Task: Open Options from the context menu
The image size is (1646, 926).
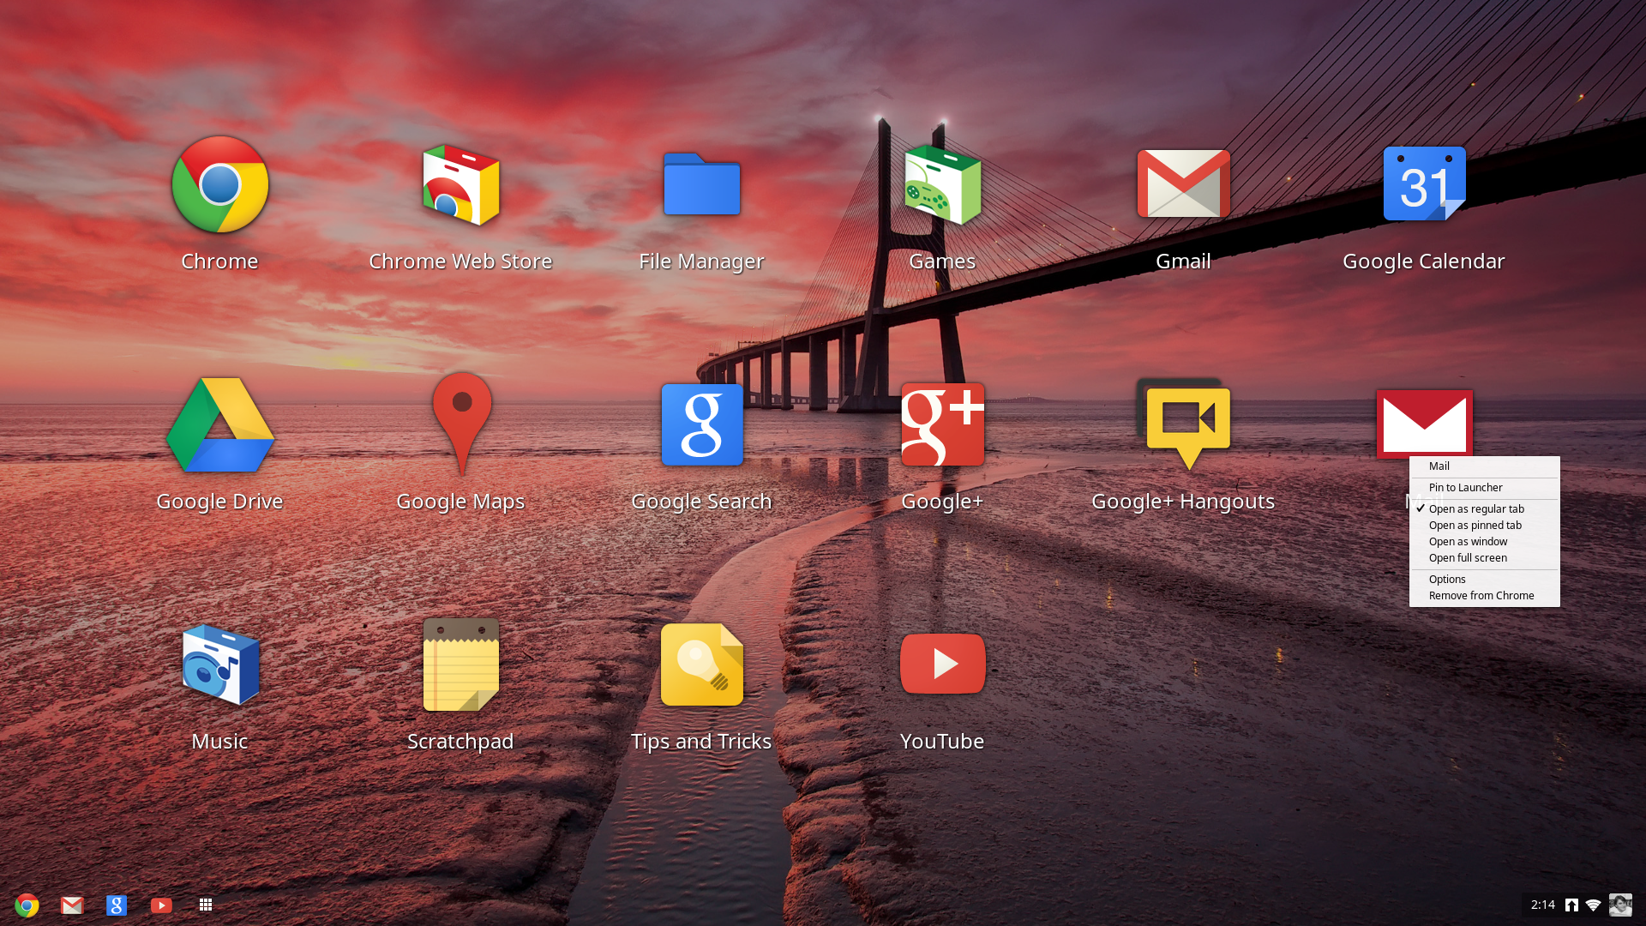Action: (x=1447, y=580)
